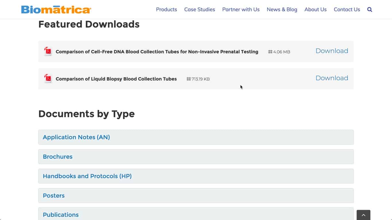Open the Products menu
Image resolution: width=392 pixels, height=220 pixels.
coord(166,9)
